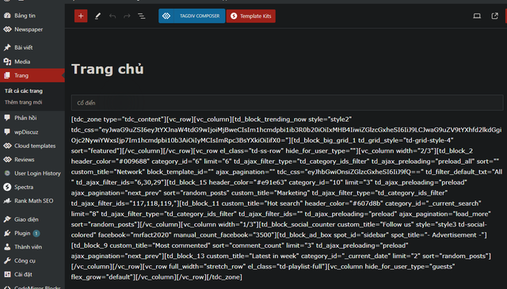Click the Reviews diamond icon

point(7,159)
